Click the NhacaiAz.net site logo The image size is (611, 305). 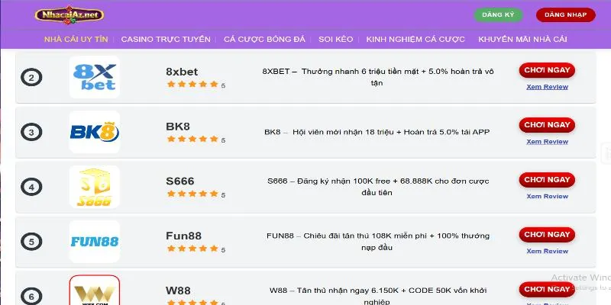[x=70, y=15]
